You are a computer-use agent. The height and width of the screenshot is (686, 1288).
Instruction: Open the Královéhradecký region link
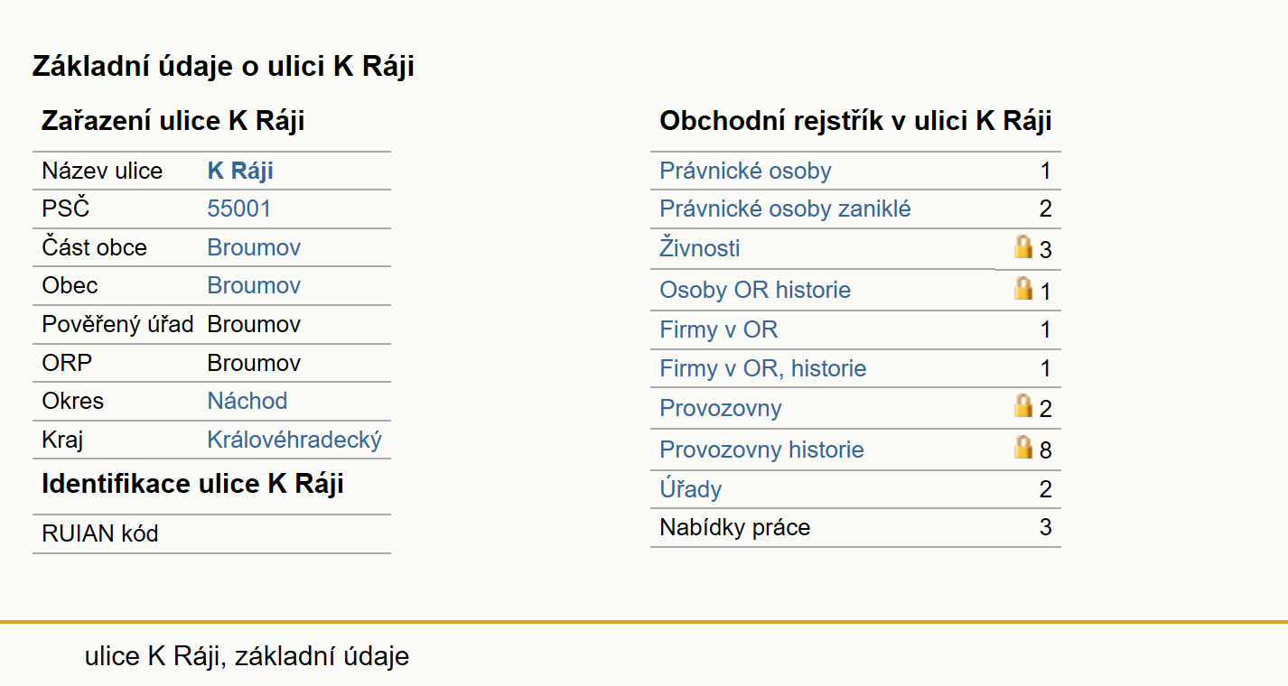[x=294, y=440]
